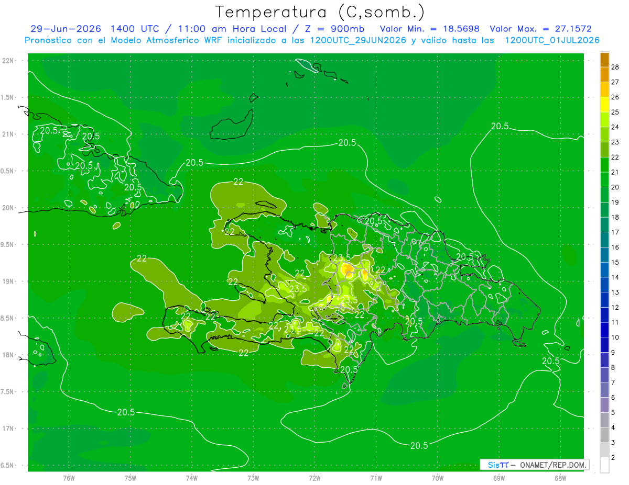Click the orange swatch between 27 and 28
This screenshot has width=629, height=485.
tap(604, 74)
